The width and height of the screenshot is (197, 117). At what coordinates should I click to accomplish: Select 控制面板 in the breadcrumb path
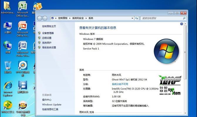63,18
